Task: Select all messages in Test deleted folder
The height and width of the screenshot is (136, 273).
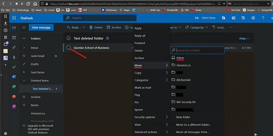Action: 68,38
